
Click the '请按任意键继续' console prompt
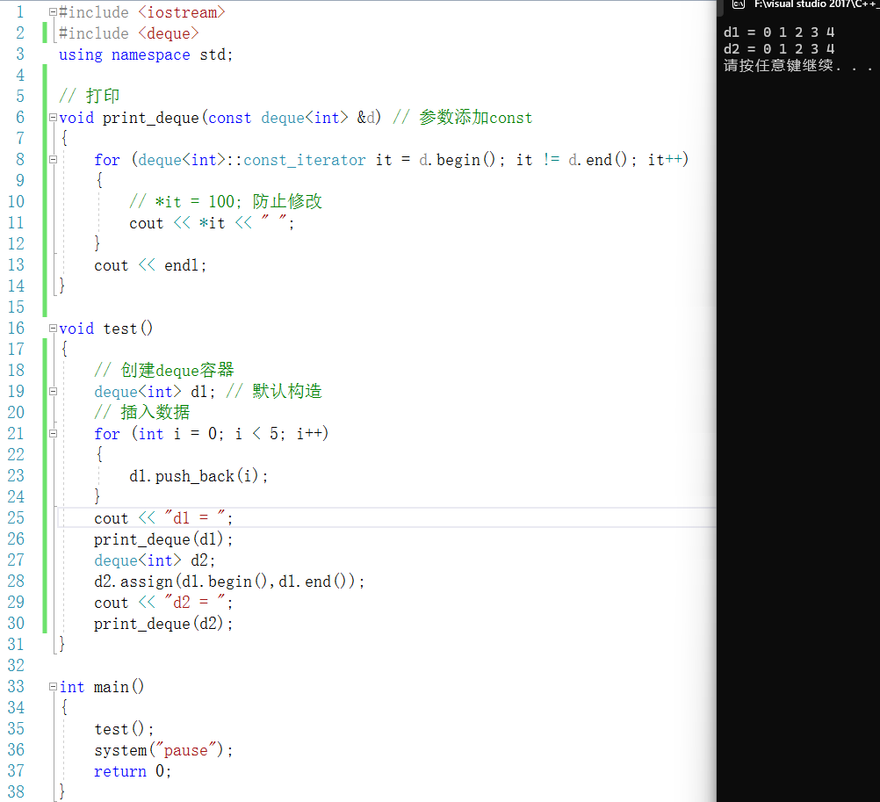tap(778, 66)
